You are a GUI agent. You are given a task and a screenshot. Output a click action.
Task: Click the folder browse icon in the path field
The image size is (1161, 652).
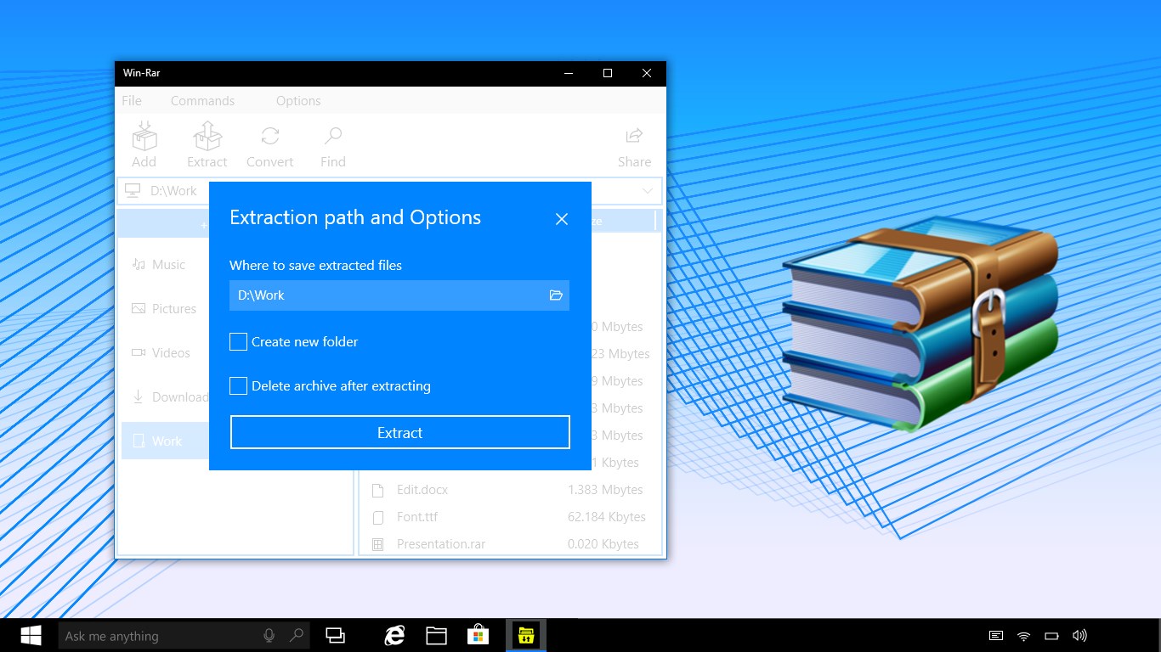pyautogui.click(x=556, y=295)
